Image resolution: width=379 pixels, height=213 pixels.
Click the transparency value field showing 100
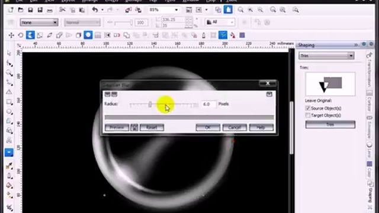coord(141,22)
